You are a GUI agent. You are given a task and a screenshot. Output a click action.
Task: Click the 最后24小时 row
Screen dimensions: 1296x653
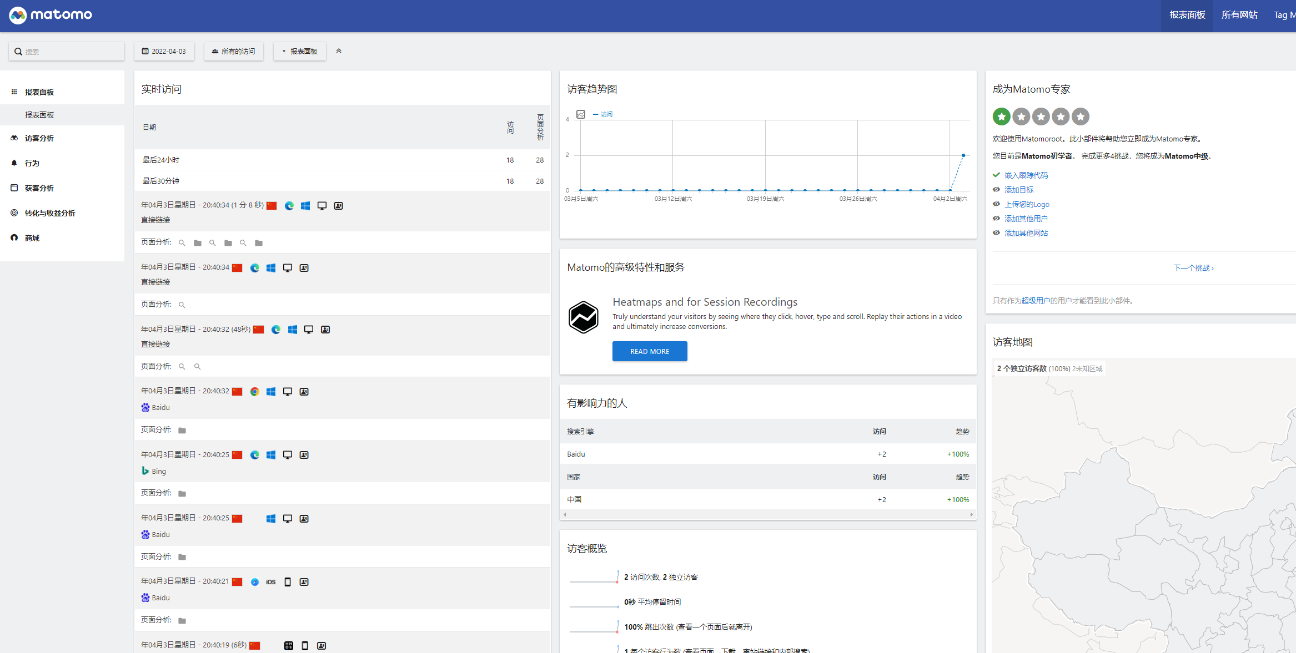click(x=343, y=160)
